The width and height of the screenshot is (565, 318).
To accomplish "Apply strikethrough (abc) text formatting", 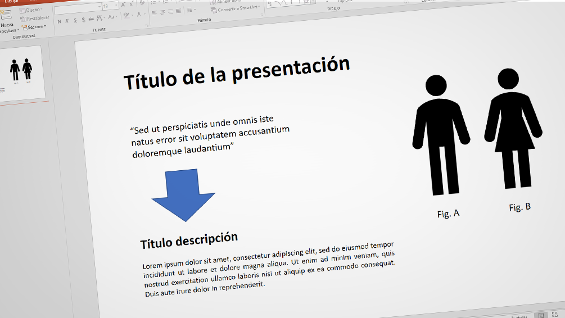I will pos(92,19).
